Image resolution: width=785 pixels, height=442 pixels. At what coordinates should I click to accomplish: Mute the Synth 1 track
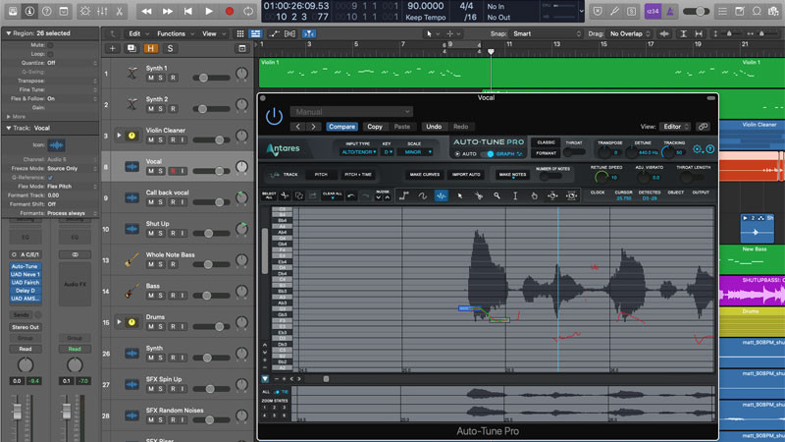tap(151, 79)
